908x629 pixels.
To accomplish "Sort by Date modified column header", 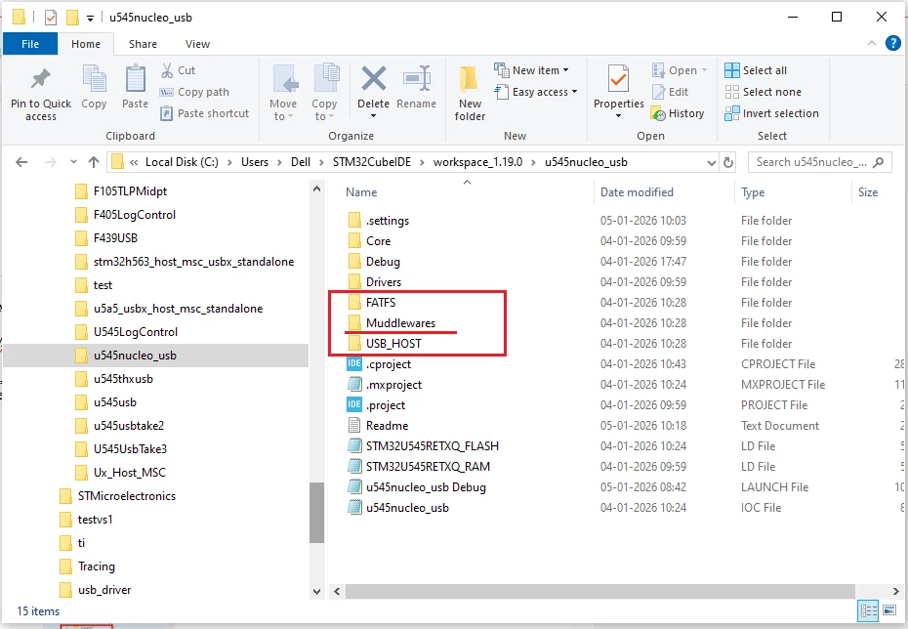I will [637, 192].
